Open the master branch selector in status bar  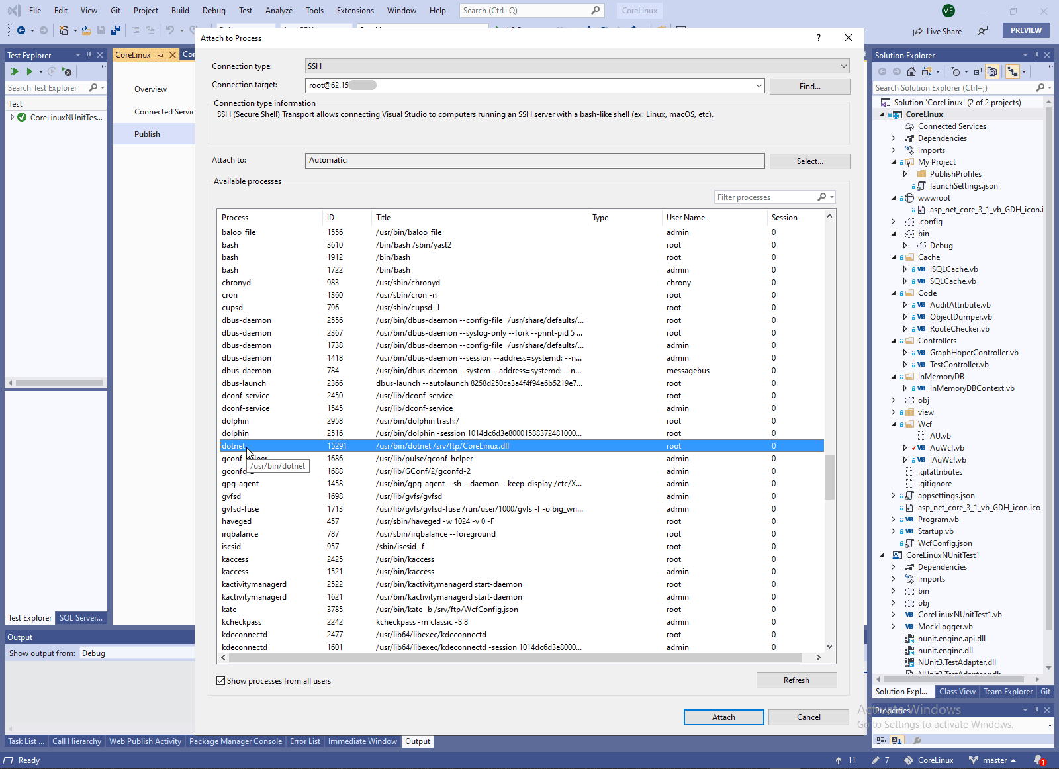click(x=992, y=760)
